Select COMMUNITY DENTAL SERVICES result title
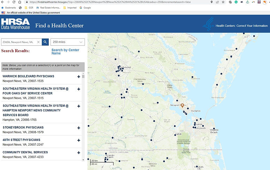Screen dimensions: 270x170 25,152
